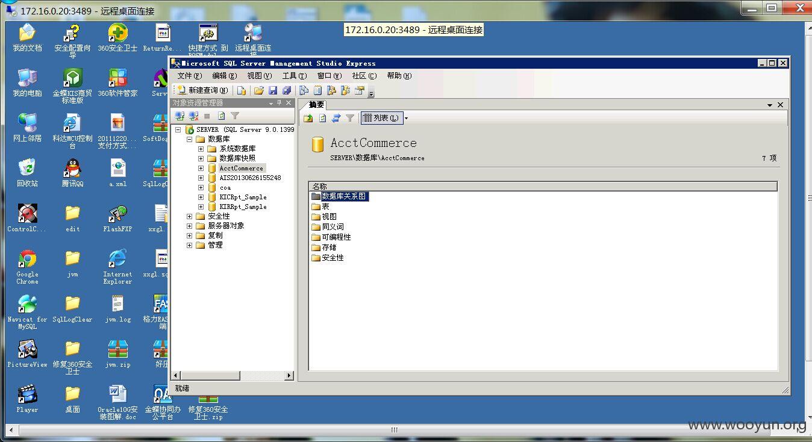Select the AcctCommerce database in tree

point(241,168)
